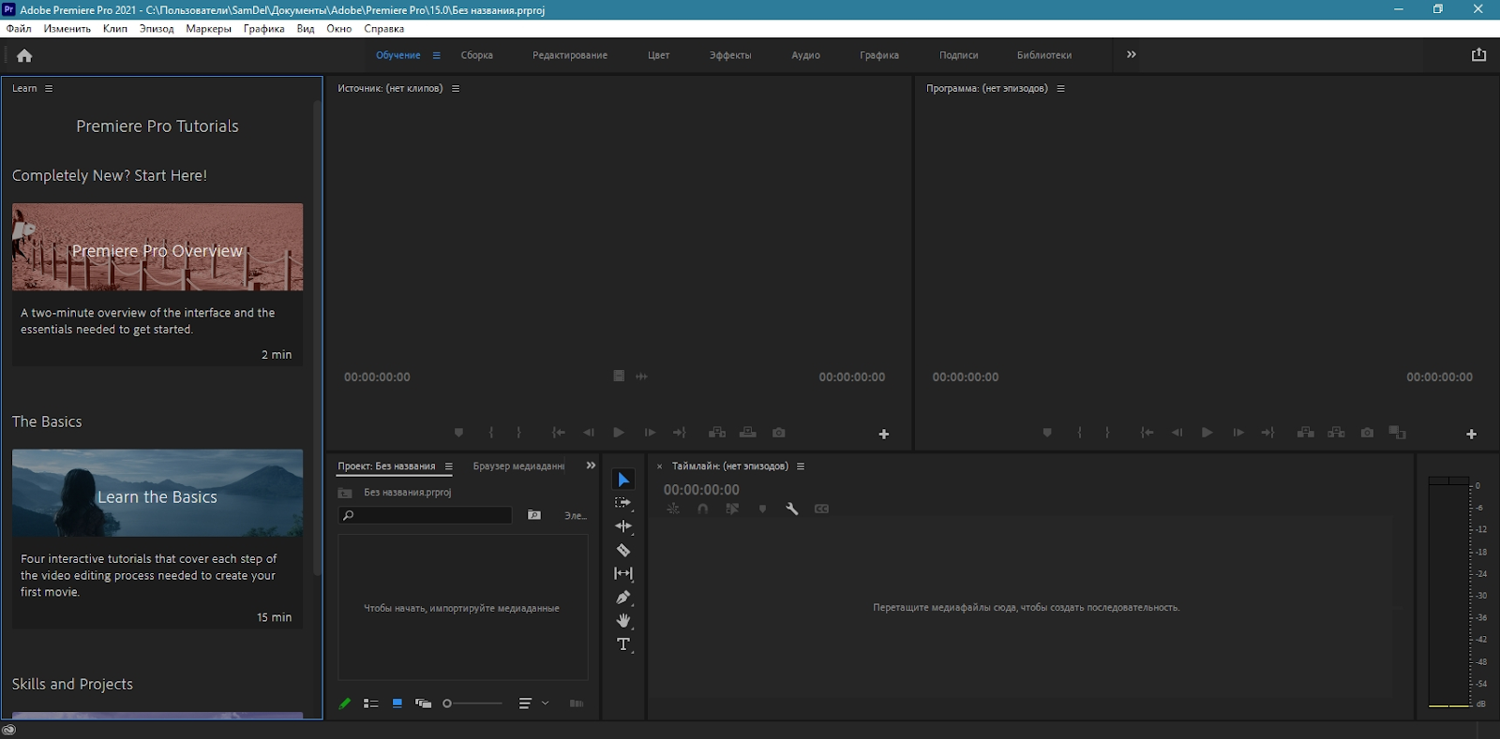Select the Slip tool

623,573
